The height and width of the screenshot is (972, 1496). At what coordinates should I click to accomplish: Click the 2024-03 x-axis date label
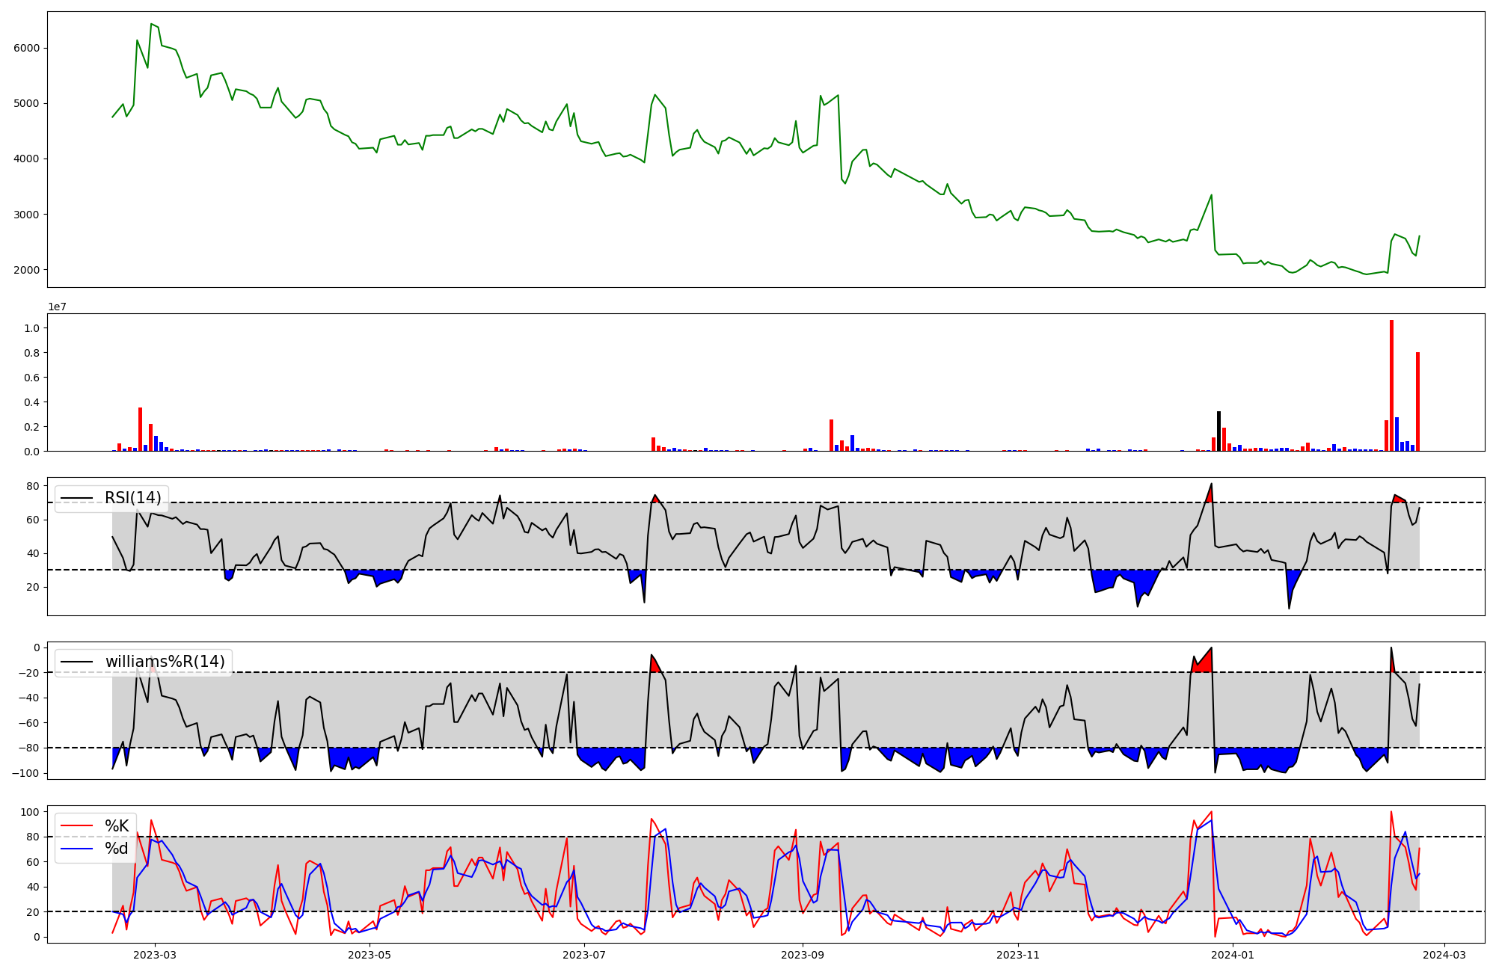coord(1444,955)
